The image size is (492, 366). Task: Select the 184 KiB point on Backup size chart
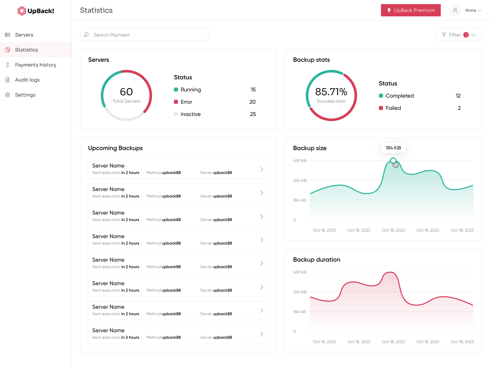click(393, 161)
